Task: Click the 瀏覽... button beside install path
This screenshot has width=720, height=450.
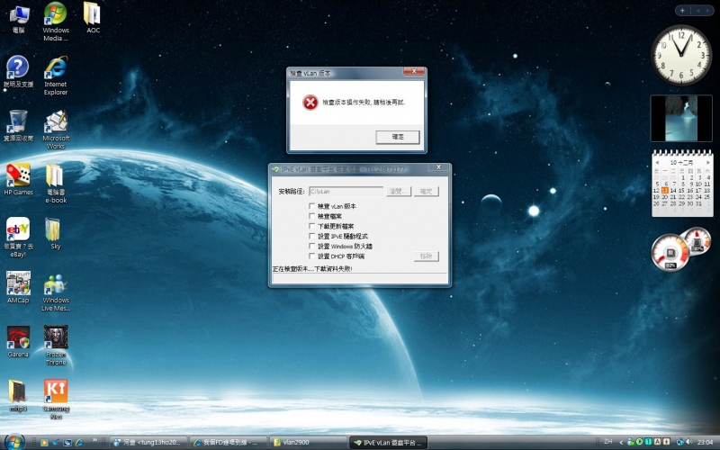Action: (x=399, y=192)
